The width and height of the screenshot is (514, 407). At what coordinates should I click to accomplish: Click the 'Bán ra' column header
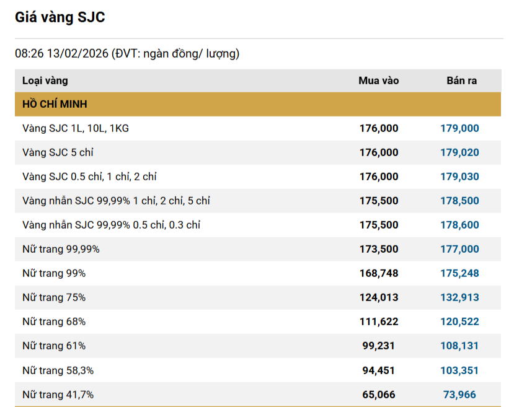coord(461,81)
